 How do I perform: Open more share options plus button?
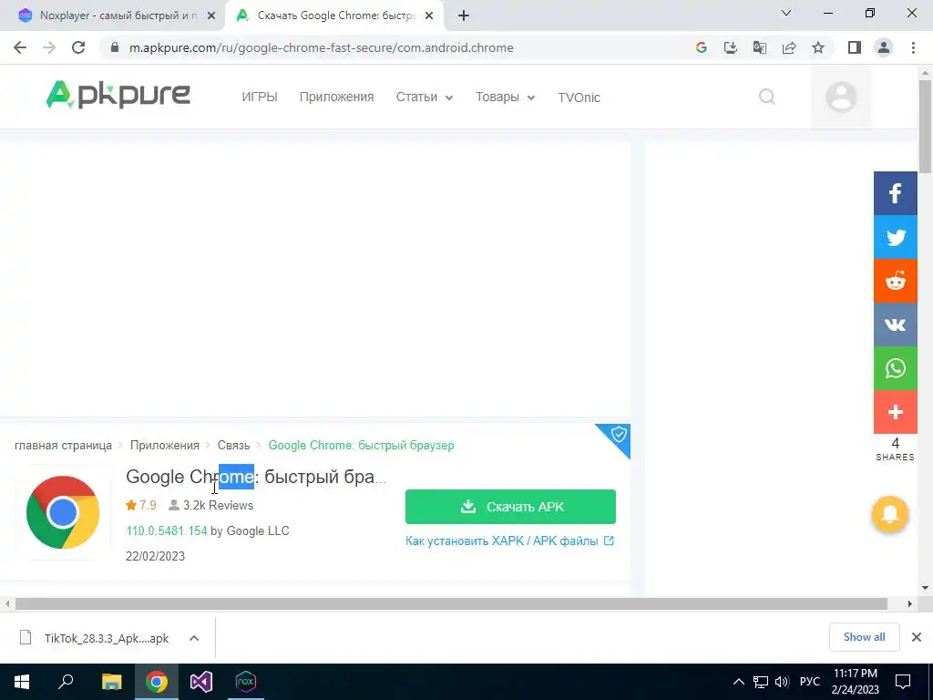(895, 412)
